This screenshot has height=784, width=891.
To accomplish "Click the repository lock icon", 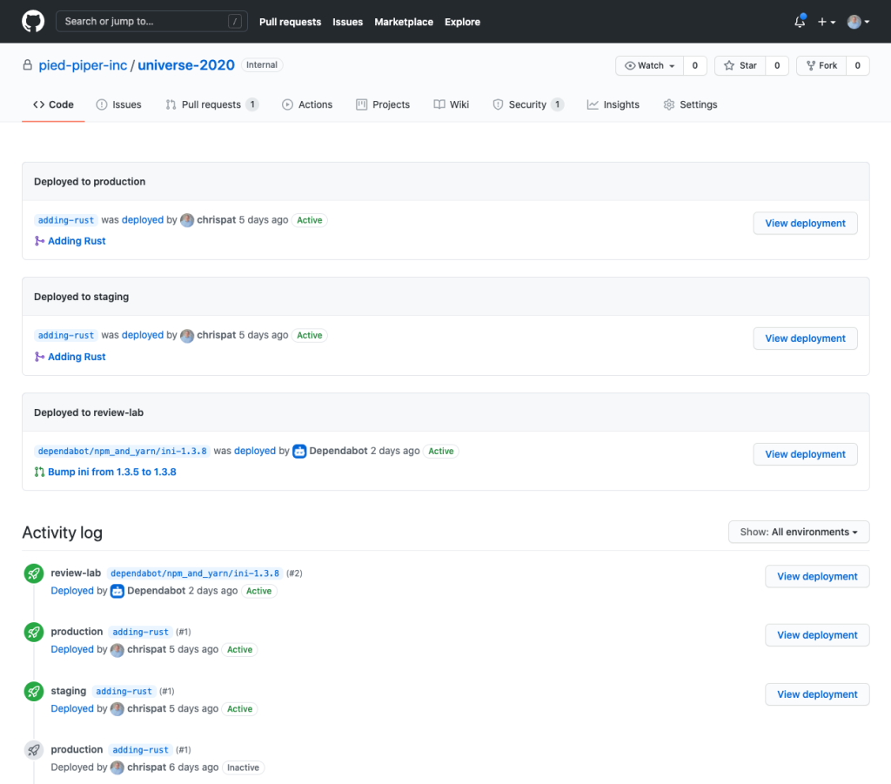I will pos(28,65).
